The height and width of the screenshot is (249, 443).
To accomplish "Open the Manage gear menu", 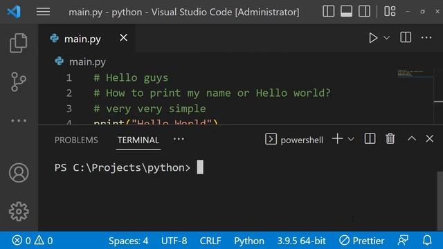I will coord(19,212).
